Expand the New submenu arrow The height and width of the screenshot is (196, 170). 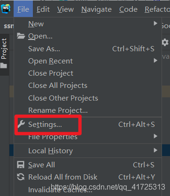pos(155,24)
